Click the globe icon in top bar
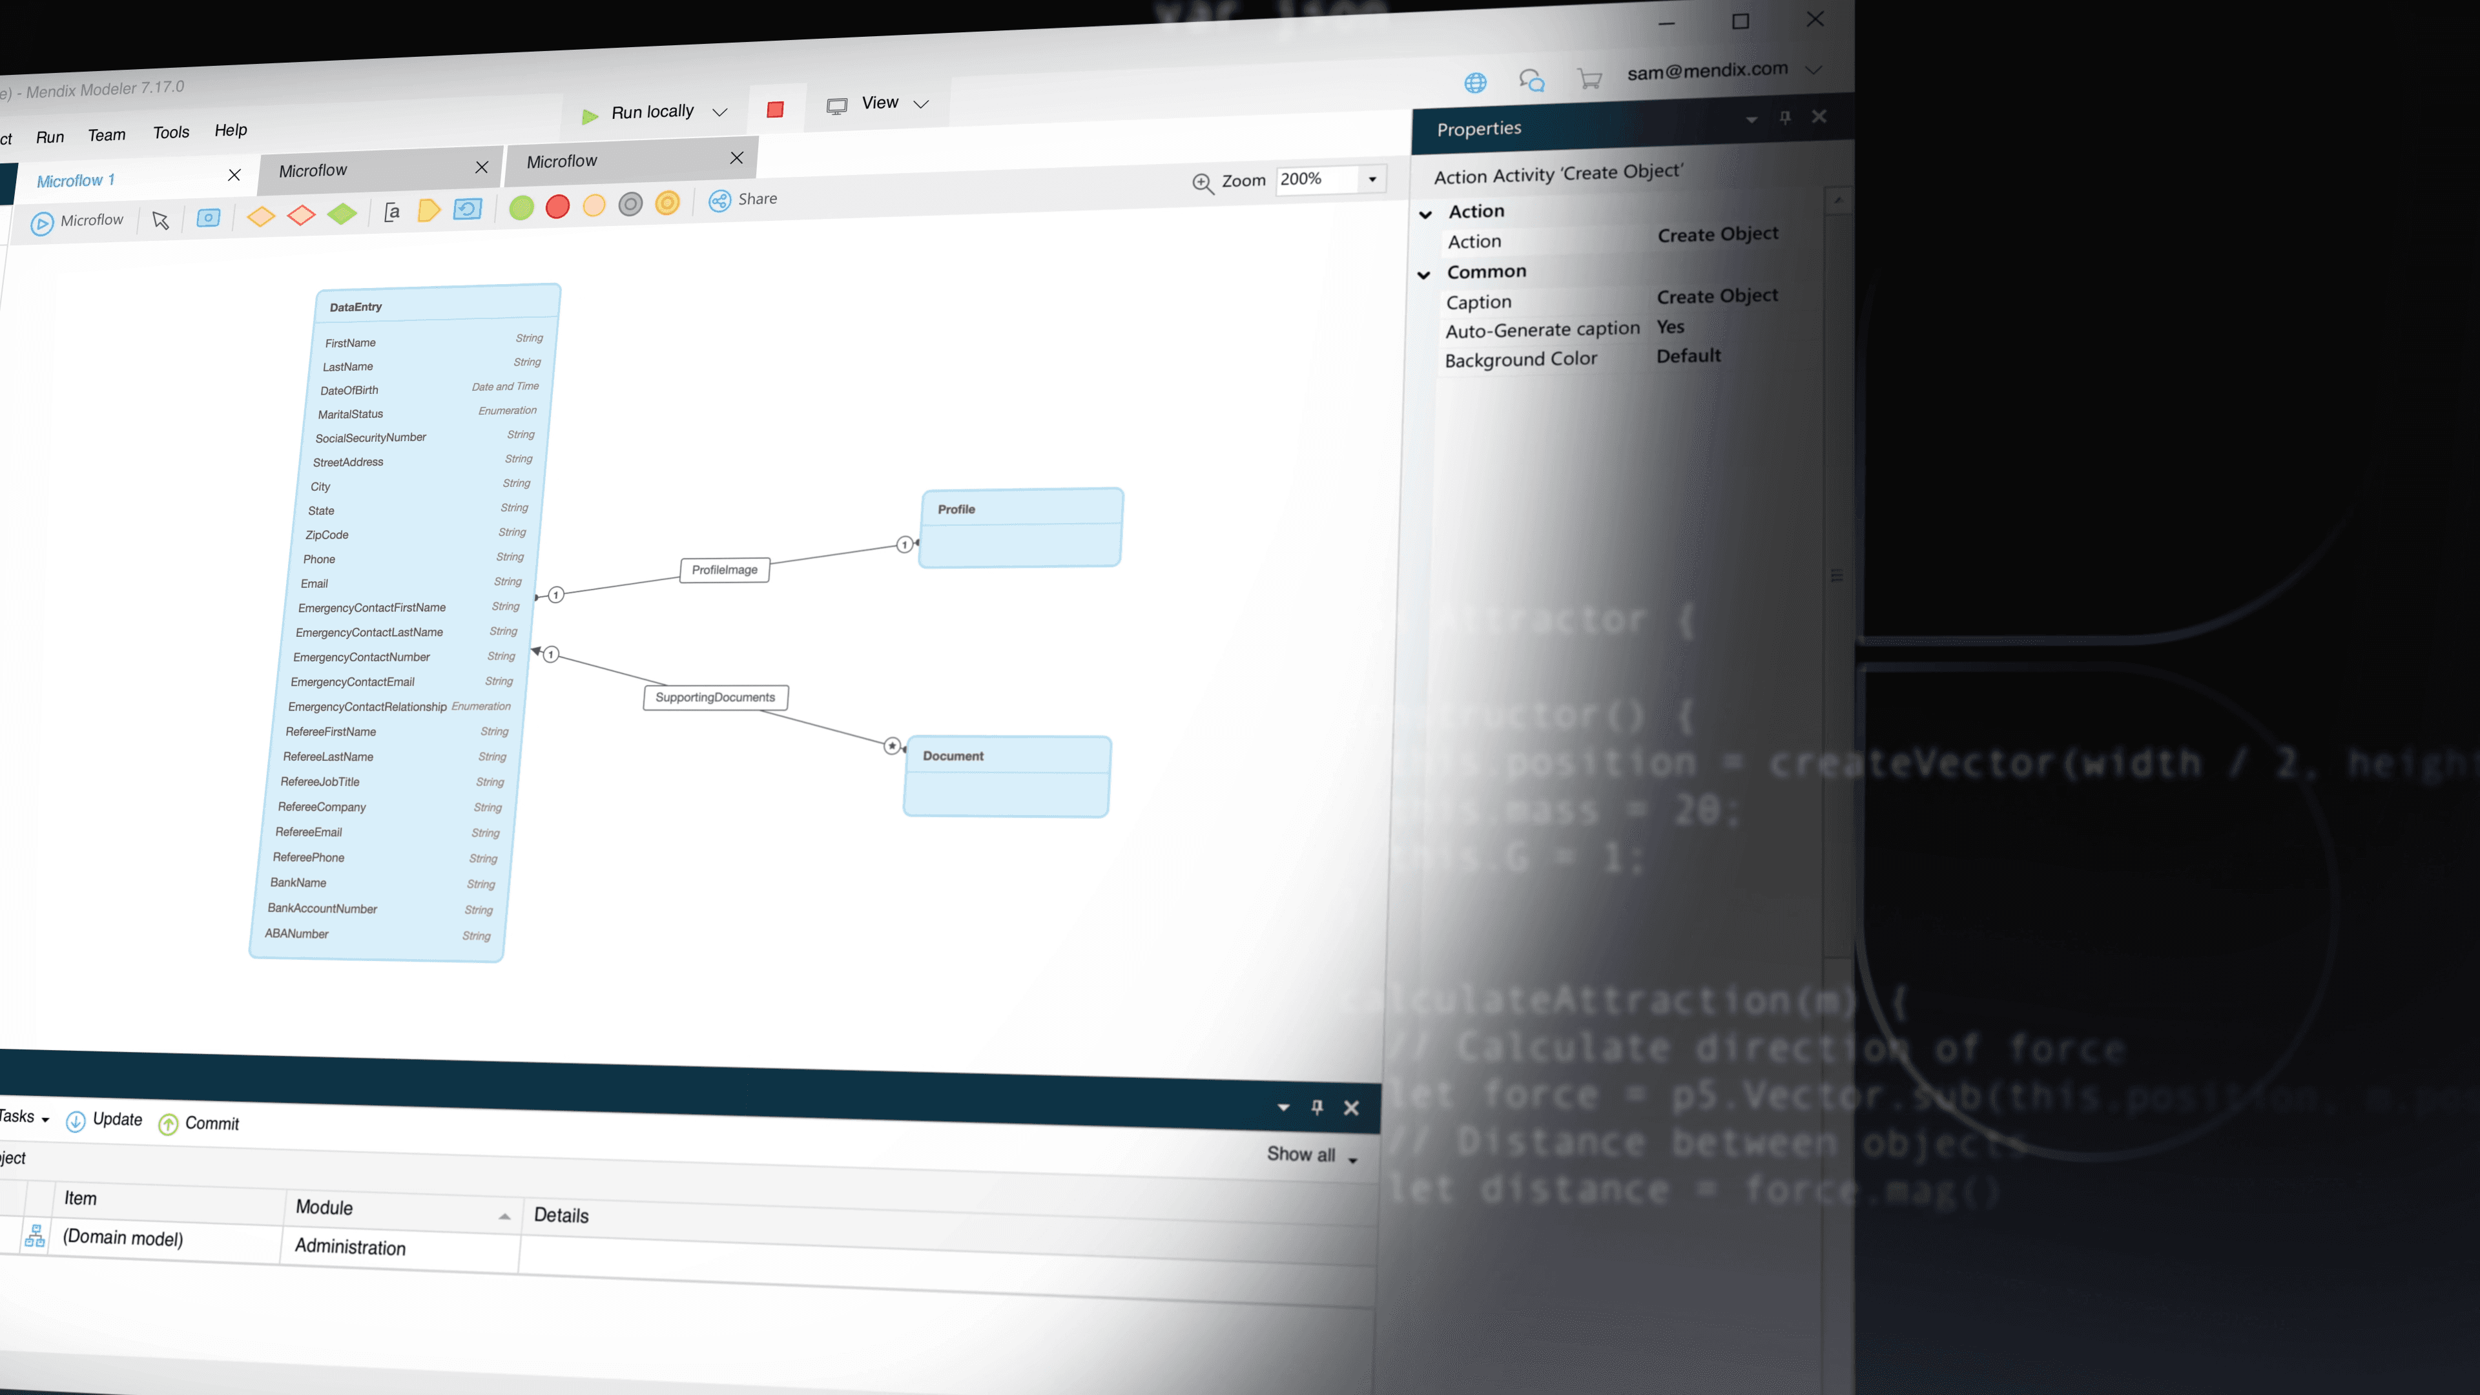This screenshot has height=1395, width=2480. pyautogui.click(x=1475, y=83)
